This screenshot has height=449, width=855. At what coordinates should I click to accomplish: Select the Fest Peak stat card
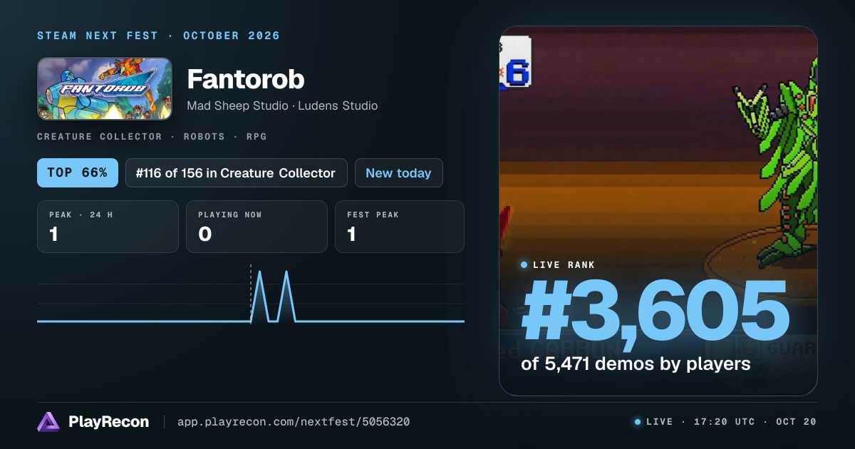pos(399,227)
